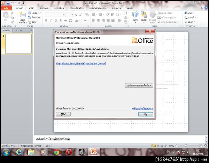209x163 pixels.
Task: Fit slide to current window icon
Action: 206,146
